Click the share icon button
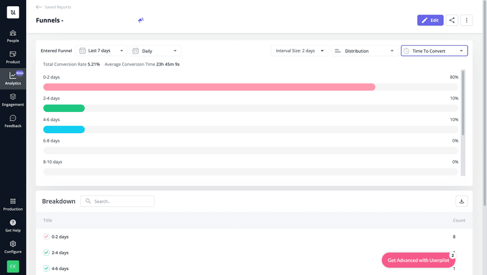The height and width of the screenshot is (275, 487). click(452, 20)
